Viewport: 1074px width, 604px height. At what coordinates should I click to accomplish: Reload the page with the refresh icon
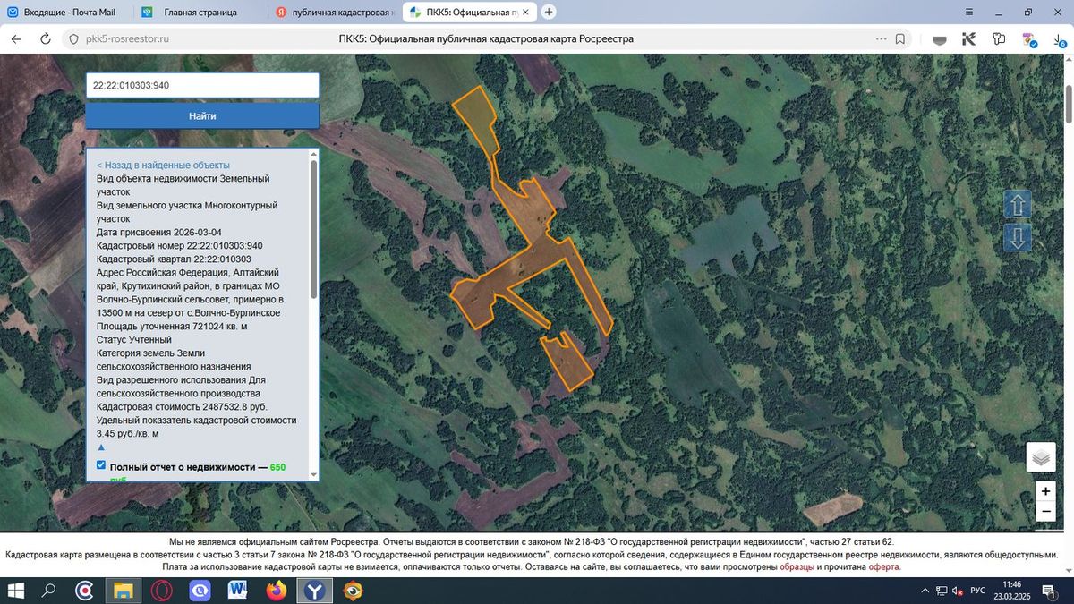(46, 39)
